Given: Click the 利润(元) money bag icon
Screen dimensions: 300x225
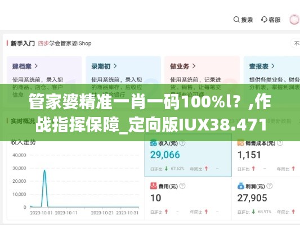Looking at the screenshot, I should coord(241,186).
